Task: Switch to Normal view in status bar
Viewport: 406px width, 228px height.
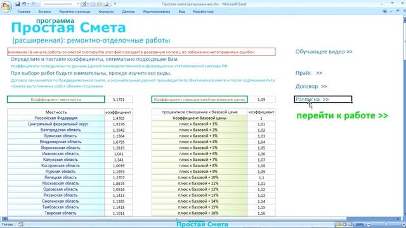Action: coord(339,224)
